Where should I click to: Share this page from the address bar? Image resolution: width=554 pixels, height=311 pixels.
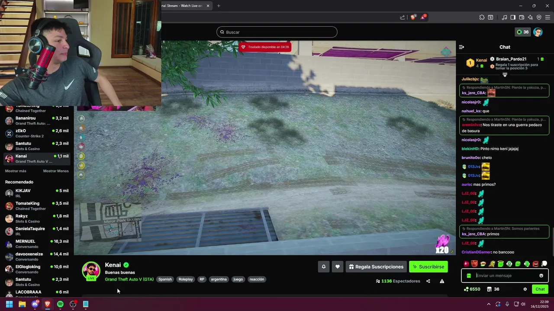[403, 17]
